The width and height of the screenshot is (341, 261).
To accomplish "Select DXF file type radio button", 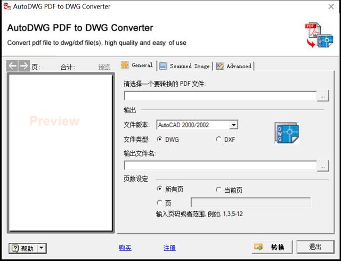I will (218, 139).
